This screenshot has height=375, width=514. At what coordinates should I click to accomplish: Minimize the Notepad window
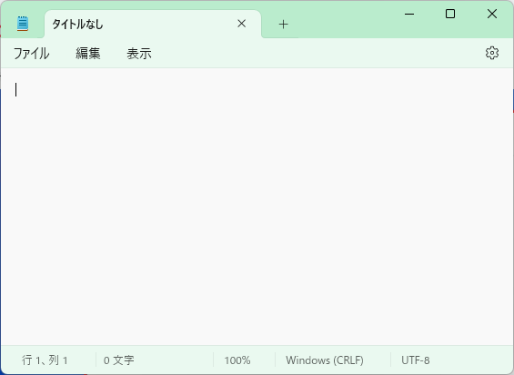409,14
